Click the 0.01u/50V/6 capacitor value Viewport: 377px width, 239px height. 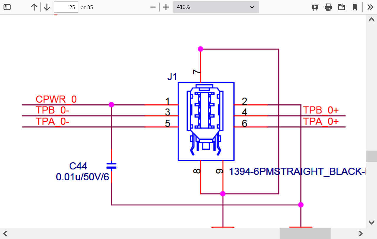pos(82,177)
